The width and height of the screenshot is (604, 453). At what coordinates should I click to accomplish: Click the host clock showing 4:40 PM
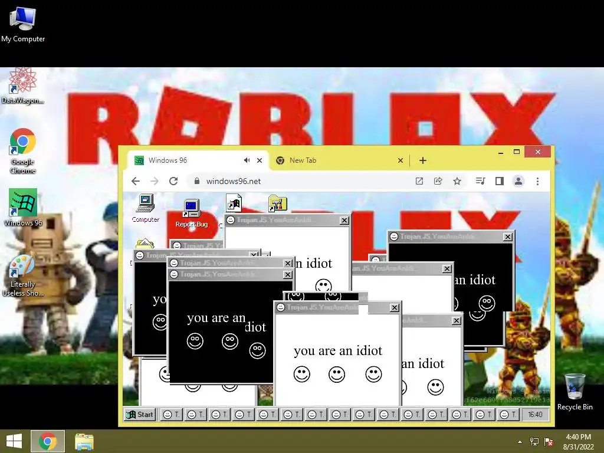[578, 441]
